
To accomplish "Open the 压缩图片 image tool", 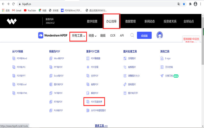I will pyautogui.click(x=132, y=58).
